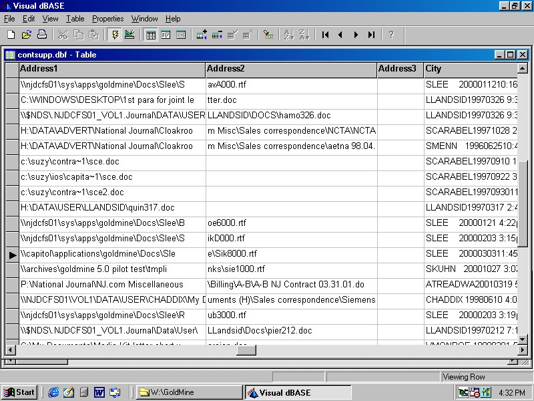534x401 pixels.
Task: Select Address2 cell "avA000.rtf"
Action: [x=292, y=85]
